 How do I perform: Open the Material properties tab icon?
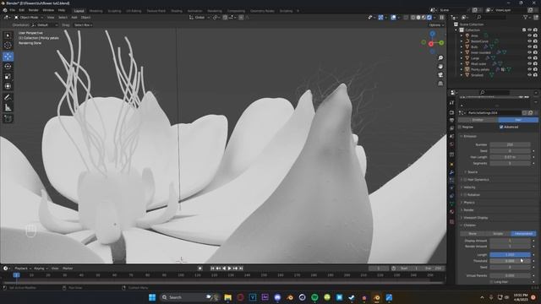point(451,212)
